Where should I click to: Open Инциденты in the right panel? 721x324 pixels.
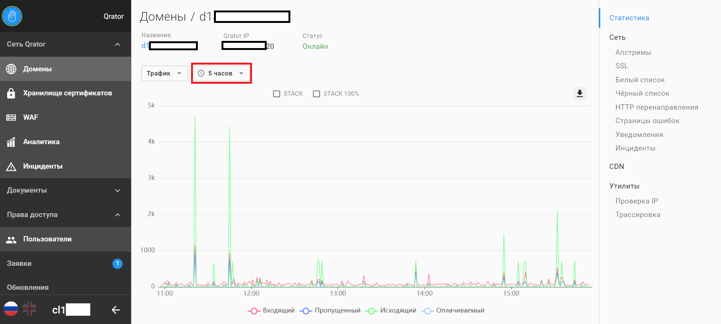click(x=635, y=148)
